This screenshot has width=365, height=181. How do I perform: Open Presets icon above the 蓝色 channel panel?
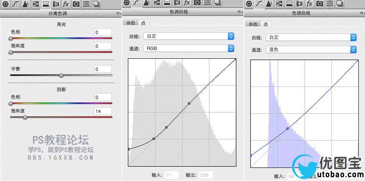pos(330,3)
